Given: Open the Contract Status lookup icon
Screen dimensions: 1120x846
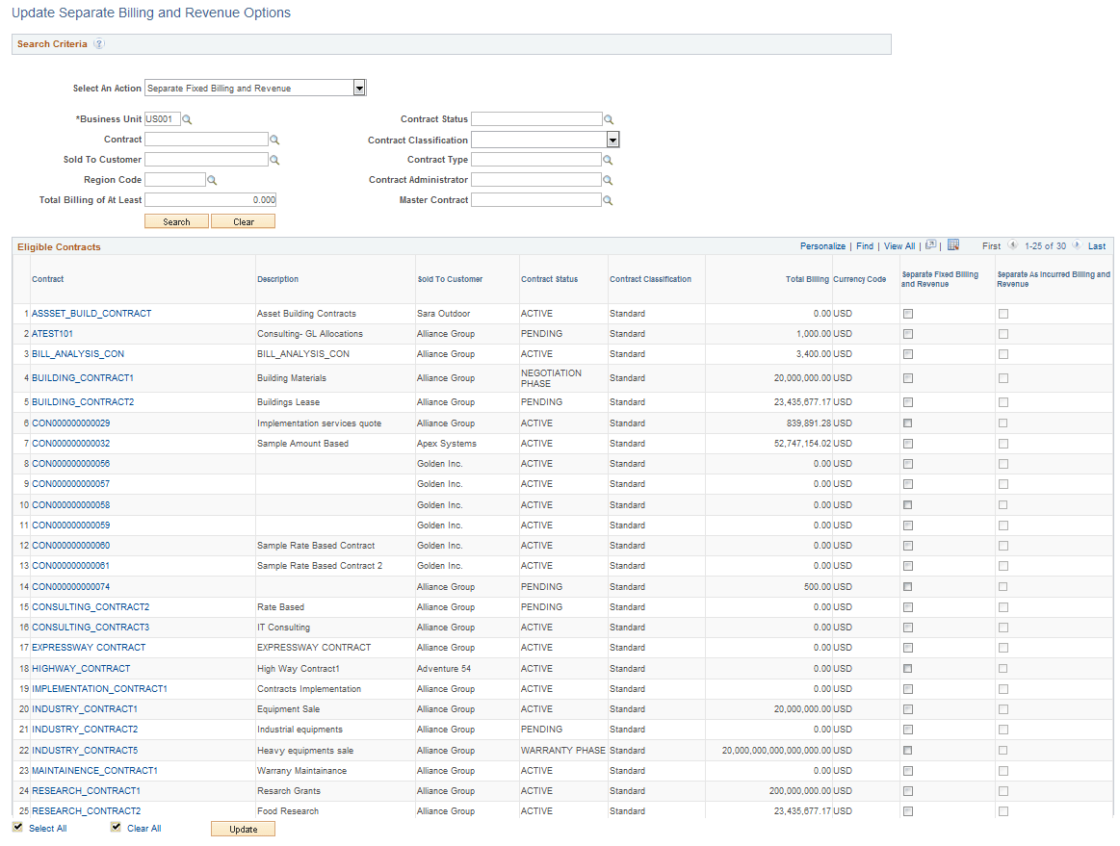Looking at the screenshot, I should 609,118.
